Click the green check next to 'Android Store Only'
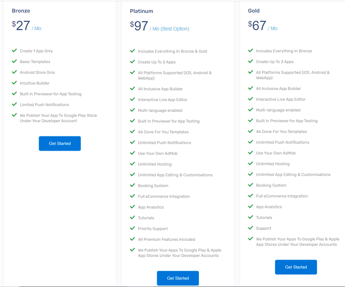The width and height of the screenshot is (345, 287). 14,72
